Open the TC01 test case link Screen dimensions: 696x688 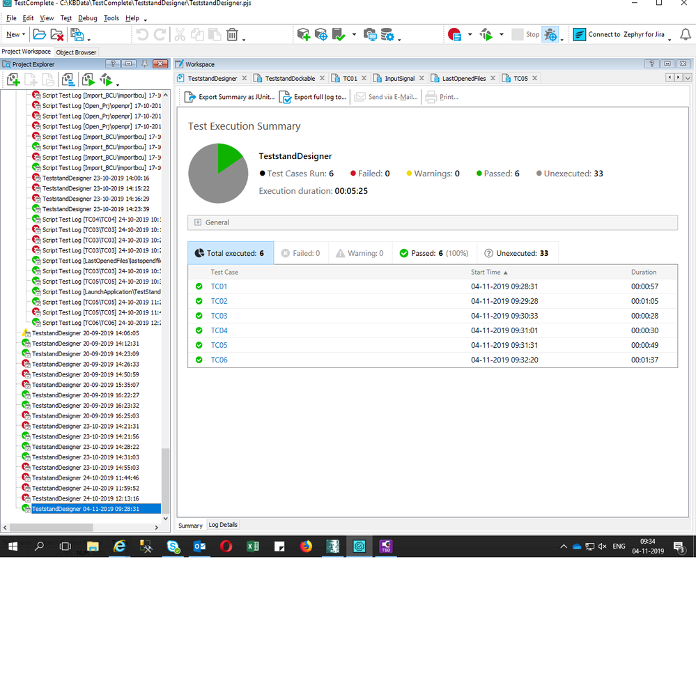(219, 286)
